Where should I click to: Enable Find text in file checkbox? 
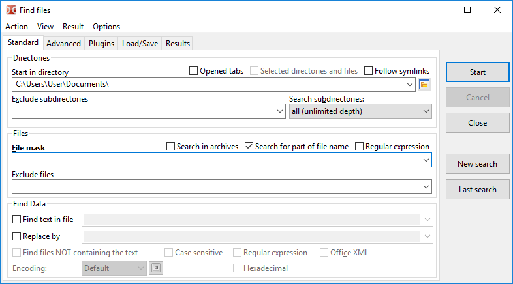(x=17, y=220)
